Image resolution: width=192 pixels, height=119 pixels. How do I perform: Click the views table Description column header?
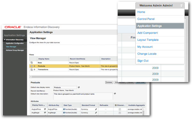(x=109, y=59)
